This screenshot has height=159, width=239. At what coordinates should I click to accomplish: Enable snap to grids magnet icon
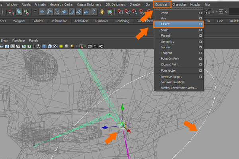coord(120,12)
